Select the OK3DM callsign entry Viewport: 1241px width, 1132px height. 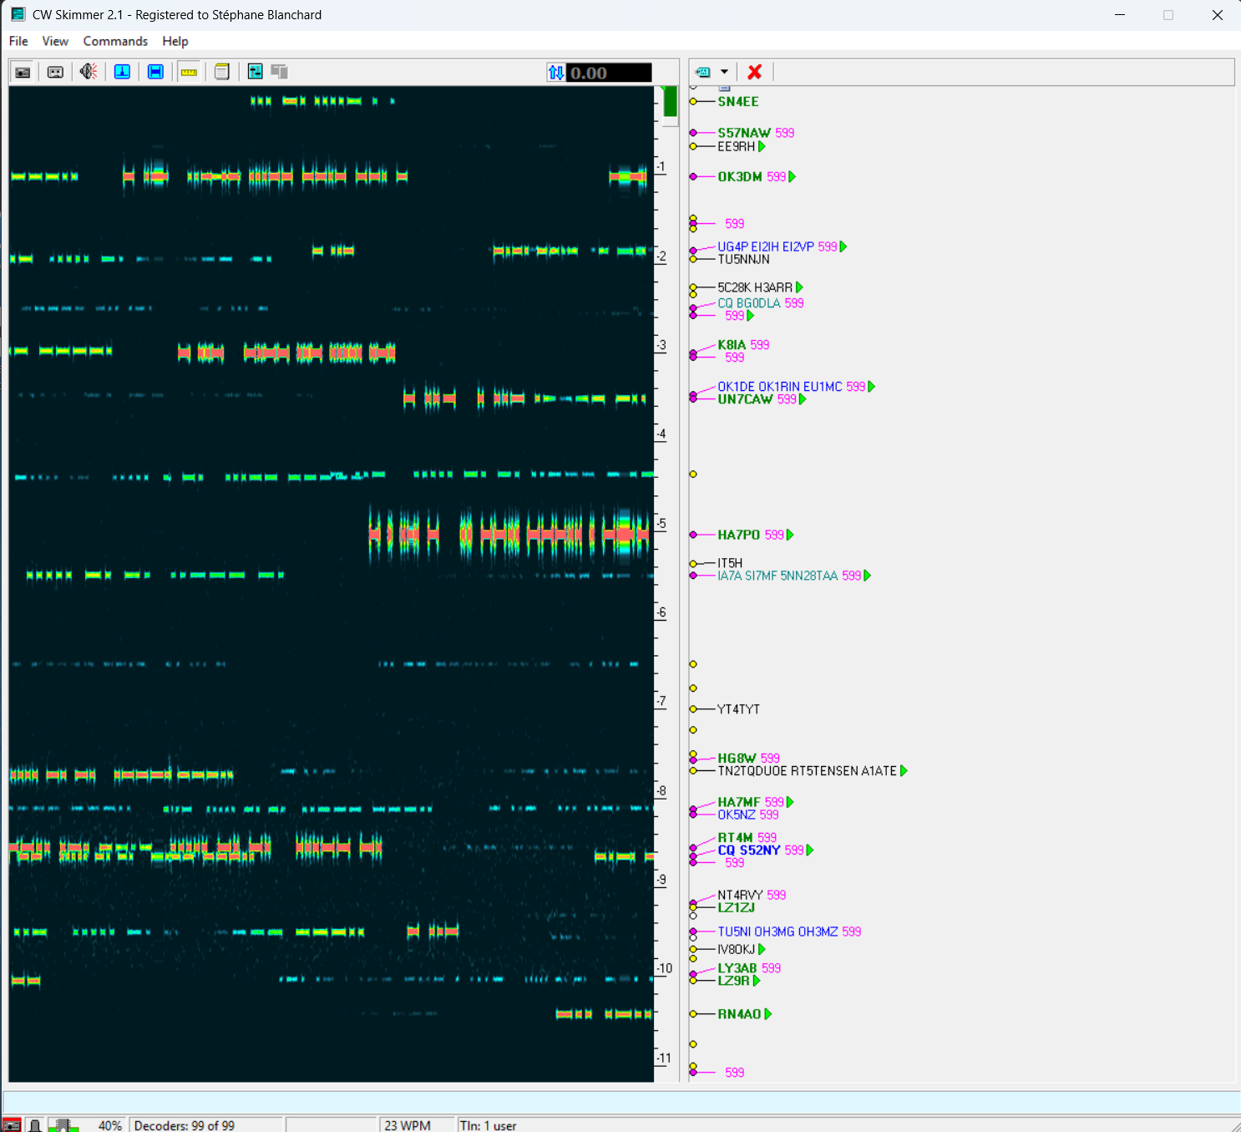point(740,177)
